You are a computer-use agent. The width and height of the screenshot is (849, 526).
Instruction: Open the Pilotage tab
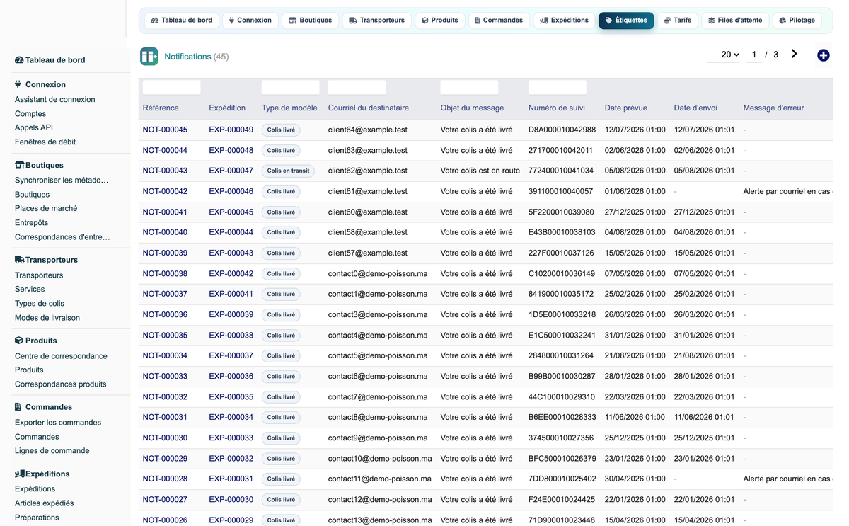coord(797,21)
